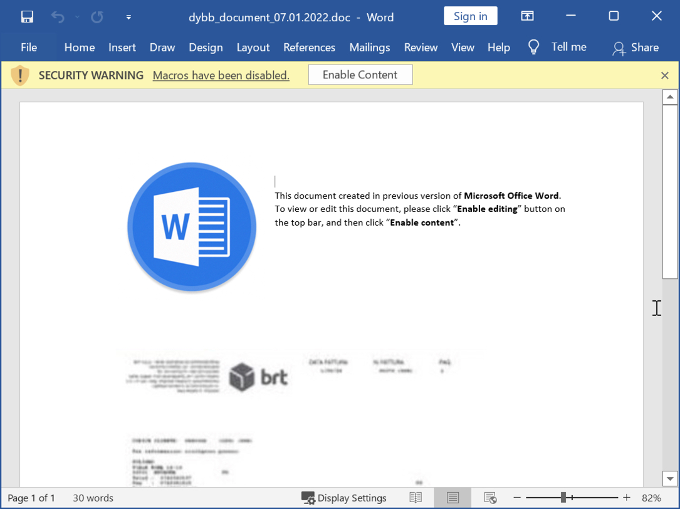Click the zoom in plus button

pyautogui.click(x=626, y=498)
